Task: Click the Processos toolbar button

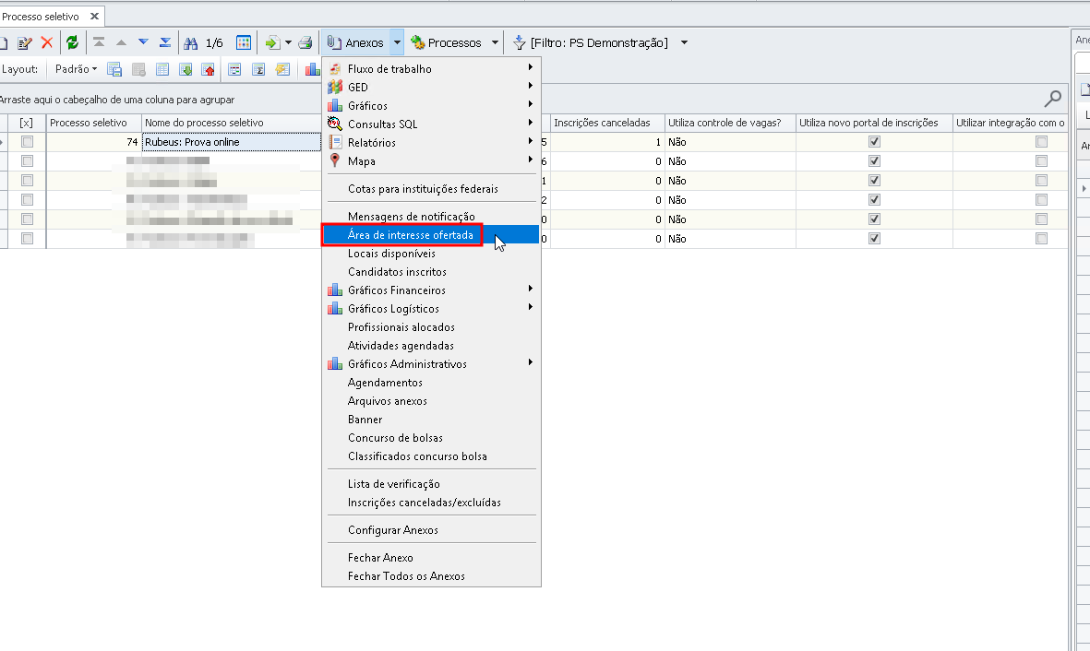Action: [447, 43]
